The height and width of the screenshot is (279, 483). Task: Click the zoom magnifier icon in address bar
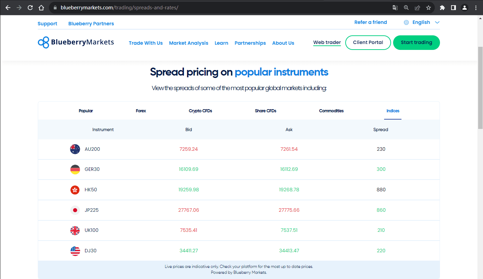coord(406,8)
